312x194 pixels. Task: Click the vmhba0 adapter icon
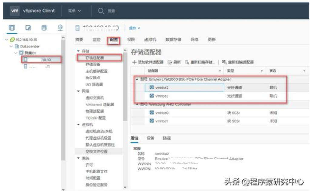click(x=152, y=113)
